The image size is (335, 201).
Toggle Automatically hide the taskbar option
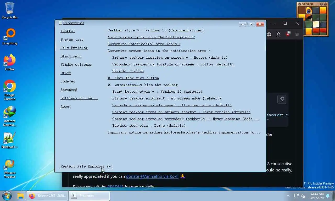coord(143,85)
